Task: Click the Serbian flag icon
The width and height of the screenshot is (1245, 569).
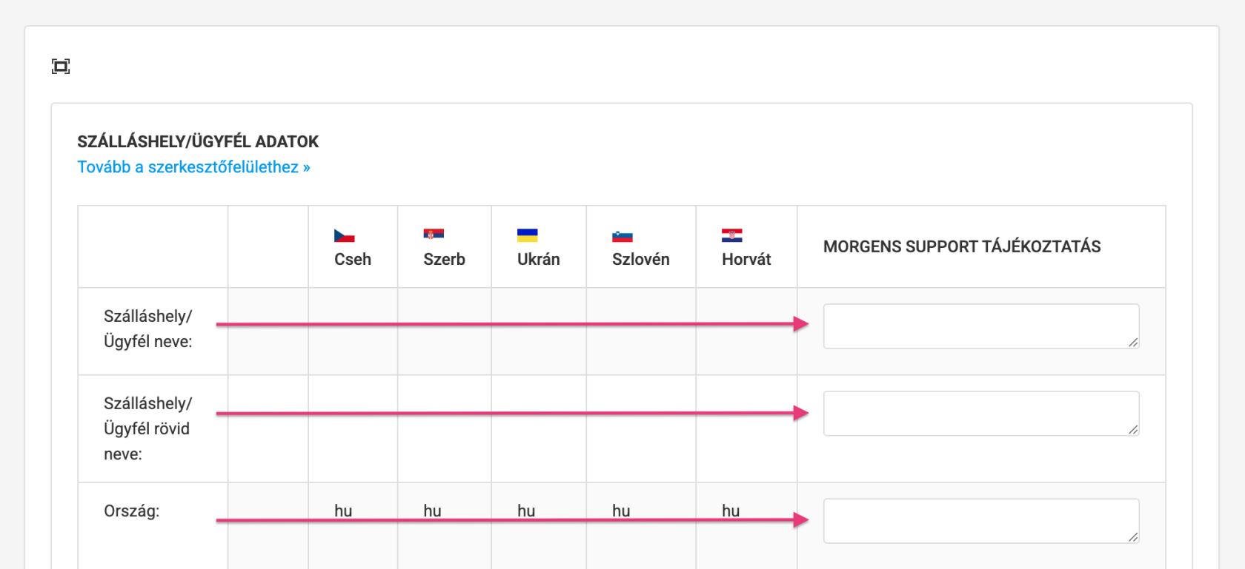Action: tap(434, 235)
